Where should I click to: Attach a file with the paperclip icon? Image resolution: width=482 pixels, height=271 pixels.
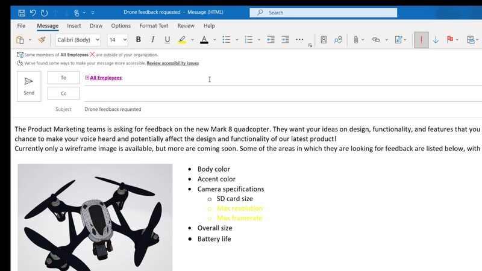355,40
